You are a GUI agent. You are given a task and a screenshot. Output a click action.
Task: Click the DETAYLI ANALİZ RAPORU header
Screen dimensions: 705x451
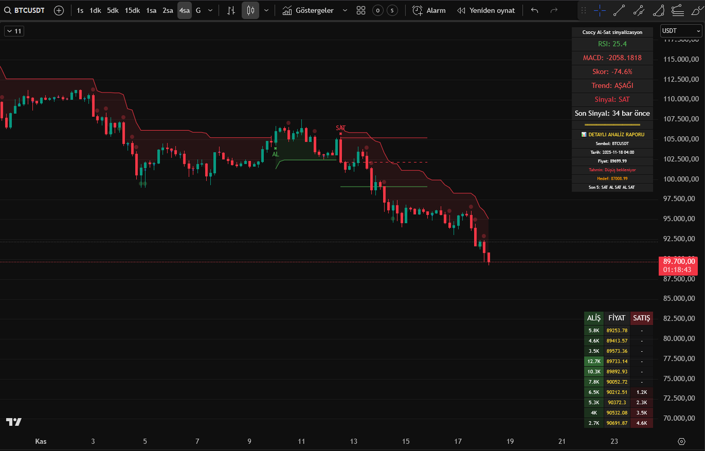point(612,134)
